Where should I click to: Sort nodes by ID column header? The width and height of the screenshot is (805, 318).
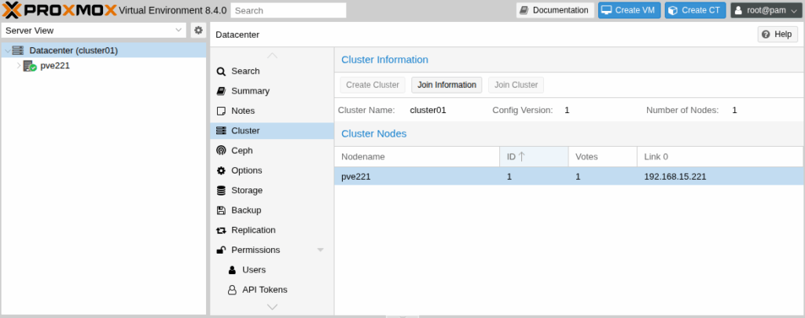point(534,156)
